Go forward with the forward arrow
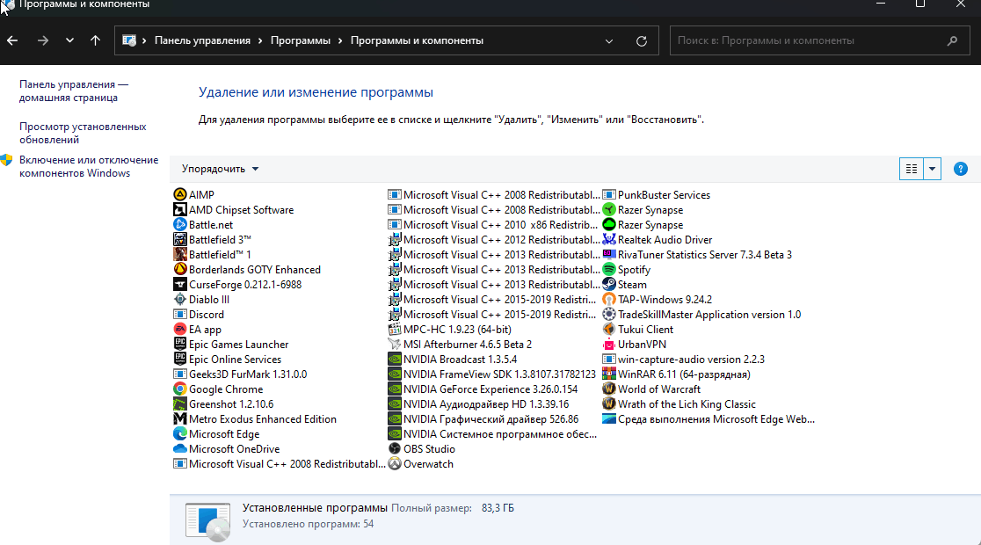The width and height of the screenshot is (981, 545). [x=42, y=40]
